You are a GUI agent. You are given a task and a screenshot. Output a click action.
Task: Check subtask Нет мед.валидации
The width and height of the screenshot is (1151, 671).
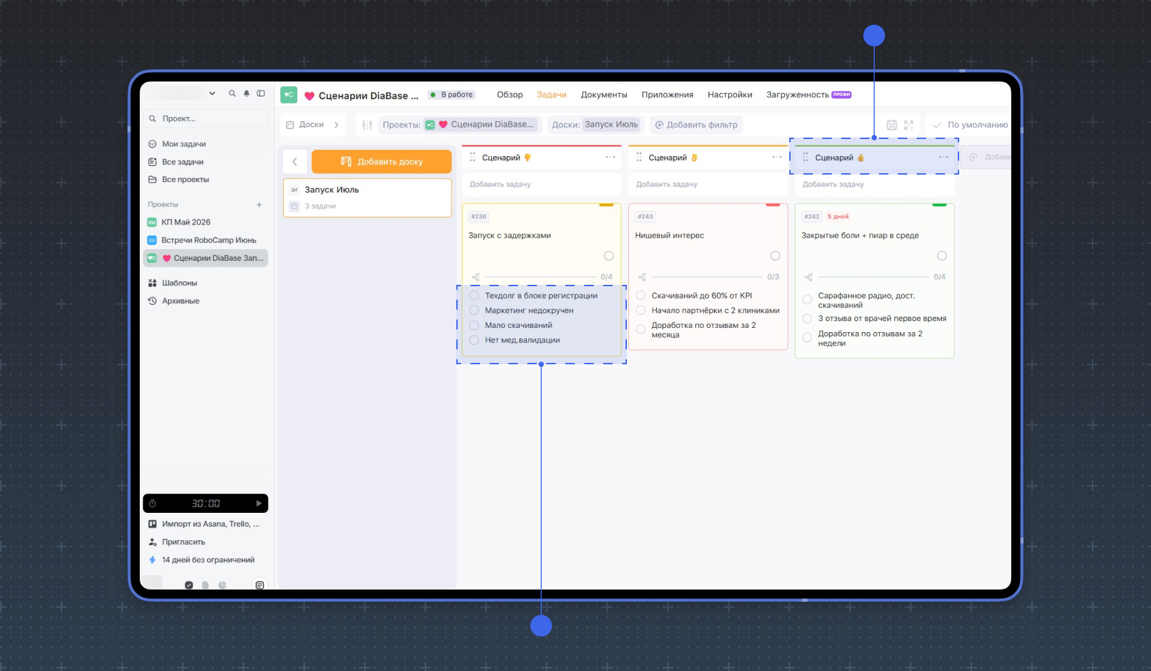(474, 340)
